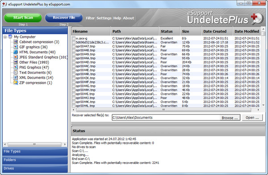Image resolution: width=268 pixels, height=175 pixels.
Task: Select Other Files (1993) in tree
Action: pos(34,62)
